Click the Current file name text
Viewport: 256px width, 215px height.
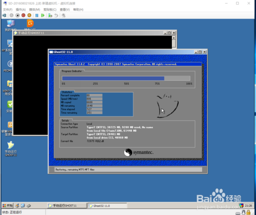(x=95, y=141)
